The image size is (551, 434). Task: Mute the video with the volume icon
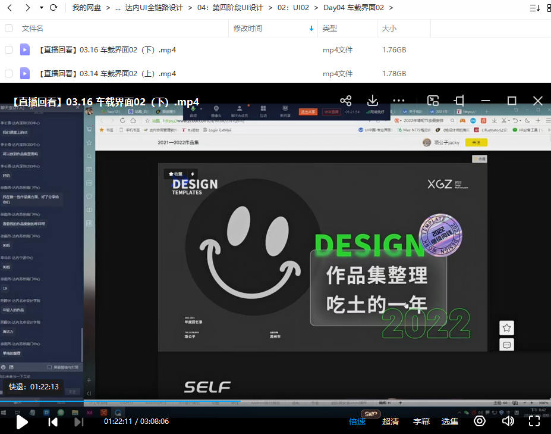[x=508, y=421]
